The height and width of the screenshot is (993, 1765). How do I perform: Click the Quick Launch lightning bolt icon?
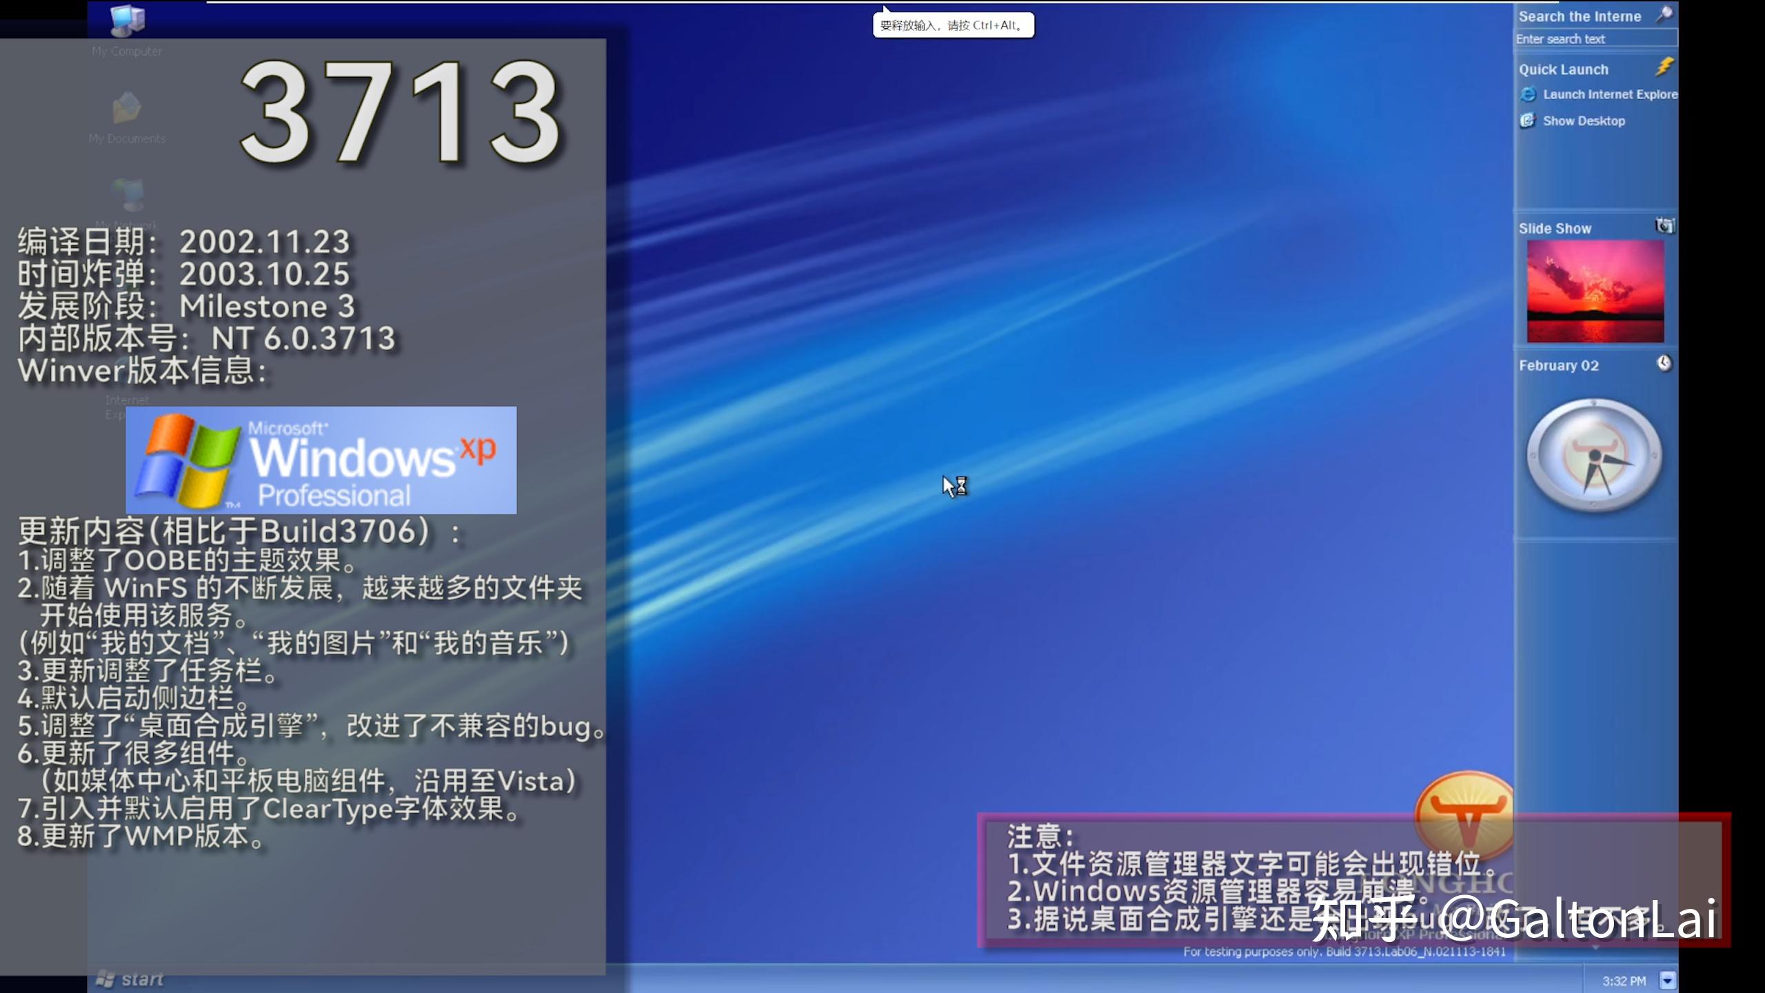pyautogui.click(x=1664, y=67)
